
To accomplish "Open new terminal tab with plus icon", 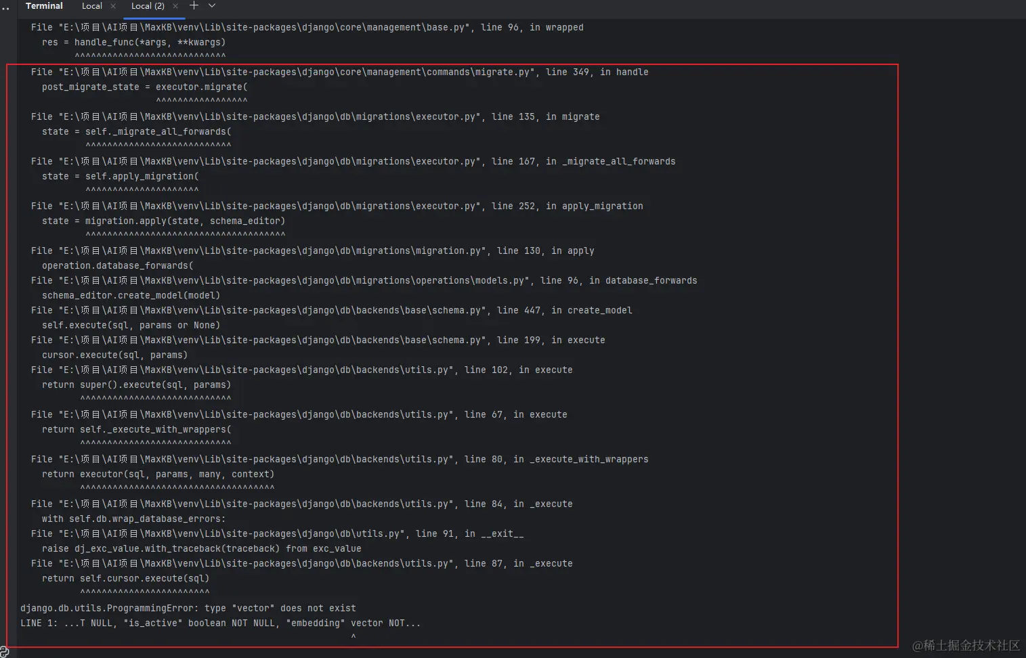I will click(194, 5).
